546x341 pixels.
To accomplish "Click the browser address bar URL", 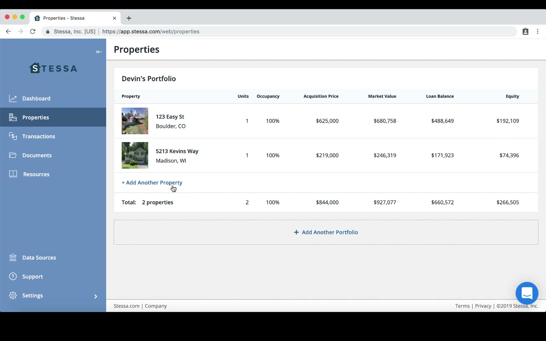I will coord(151,32).
